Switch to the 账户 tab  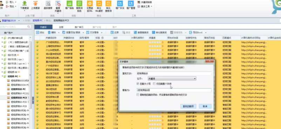[x=115, y=27]
